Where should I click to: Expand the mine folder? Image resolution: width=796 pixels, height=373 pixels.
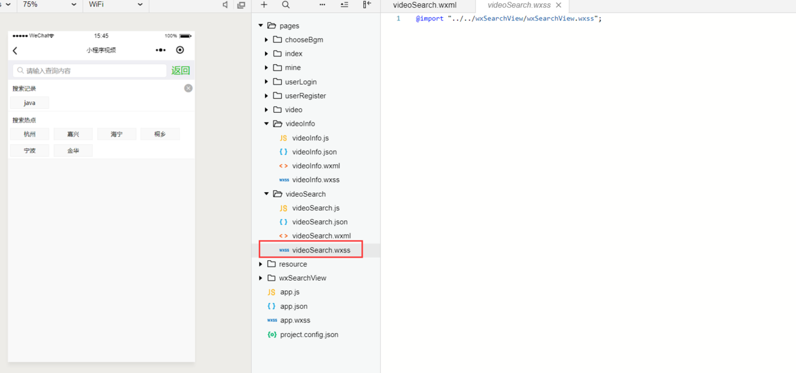266,67
